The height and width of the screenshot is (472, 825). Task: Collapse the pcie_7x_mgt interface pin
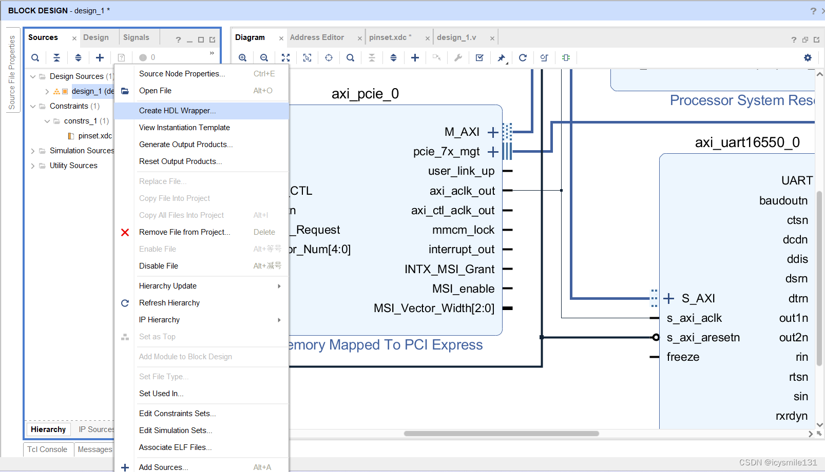point(492,151)
